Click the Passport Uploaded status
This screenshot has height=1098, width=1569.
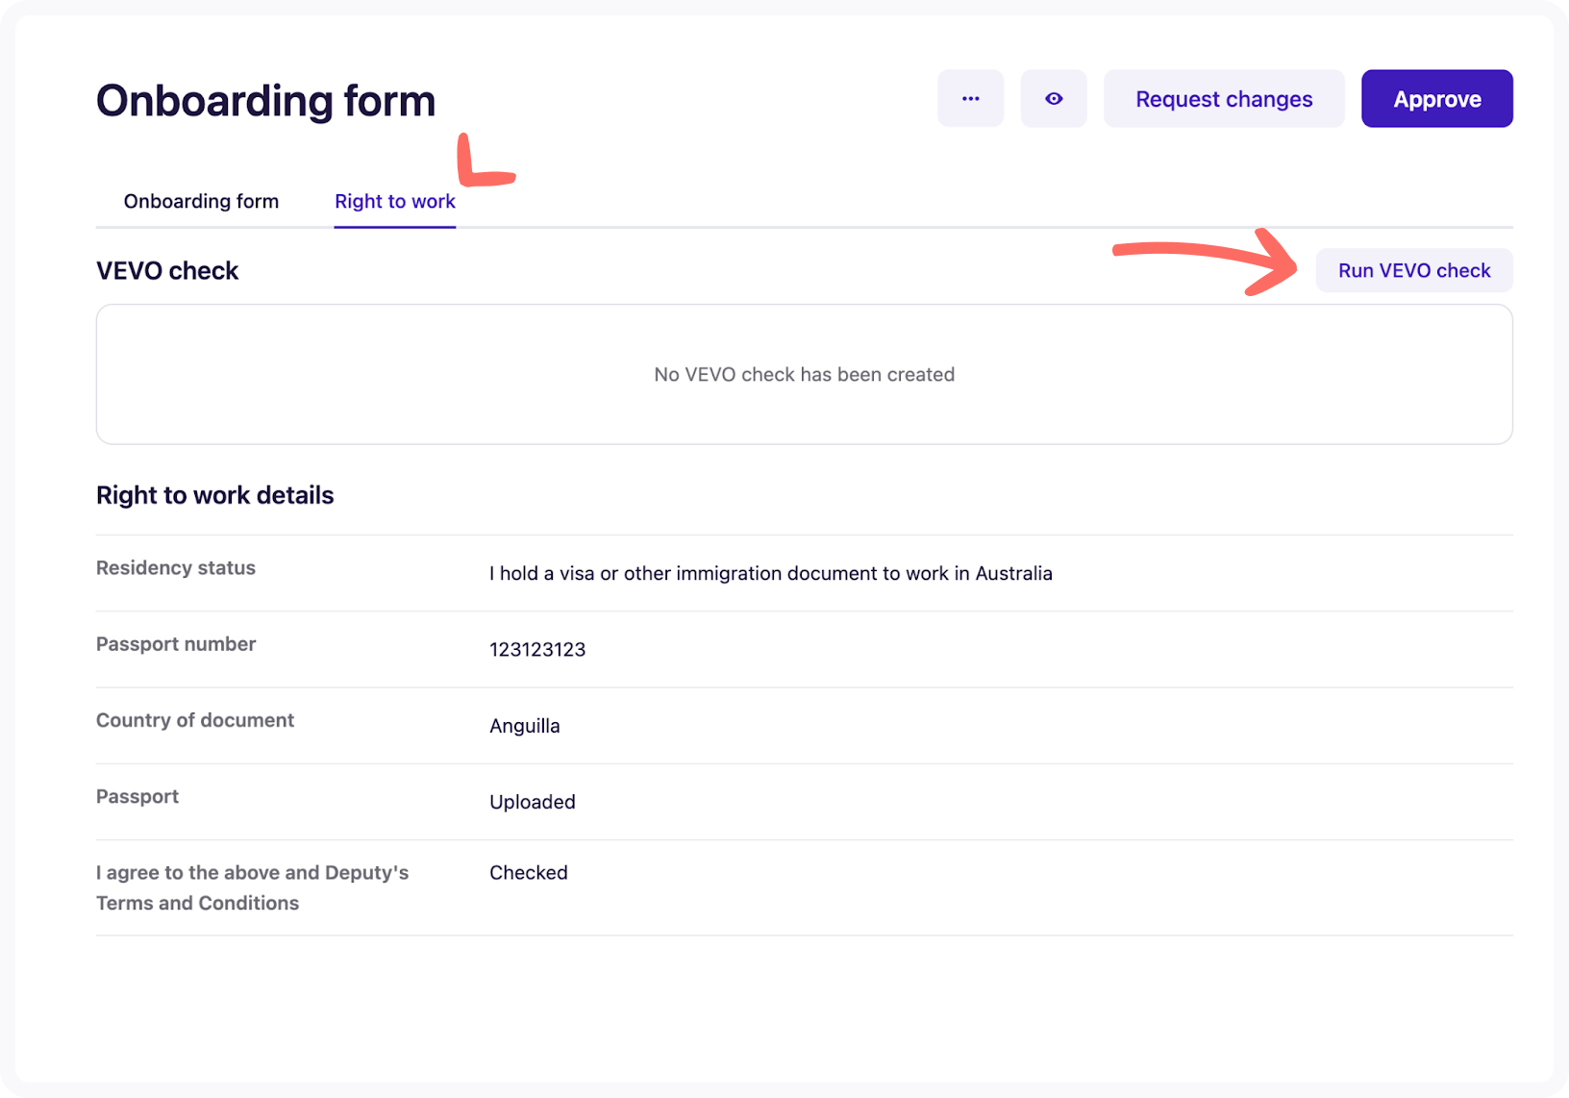pyautogui.click(x=533, y=801)
